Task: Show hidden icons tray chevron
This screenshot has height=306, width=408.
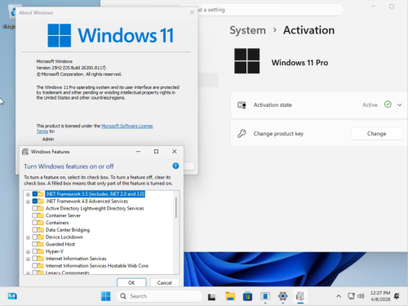Action: point(339,296)
